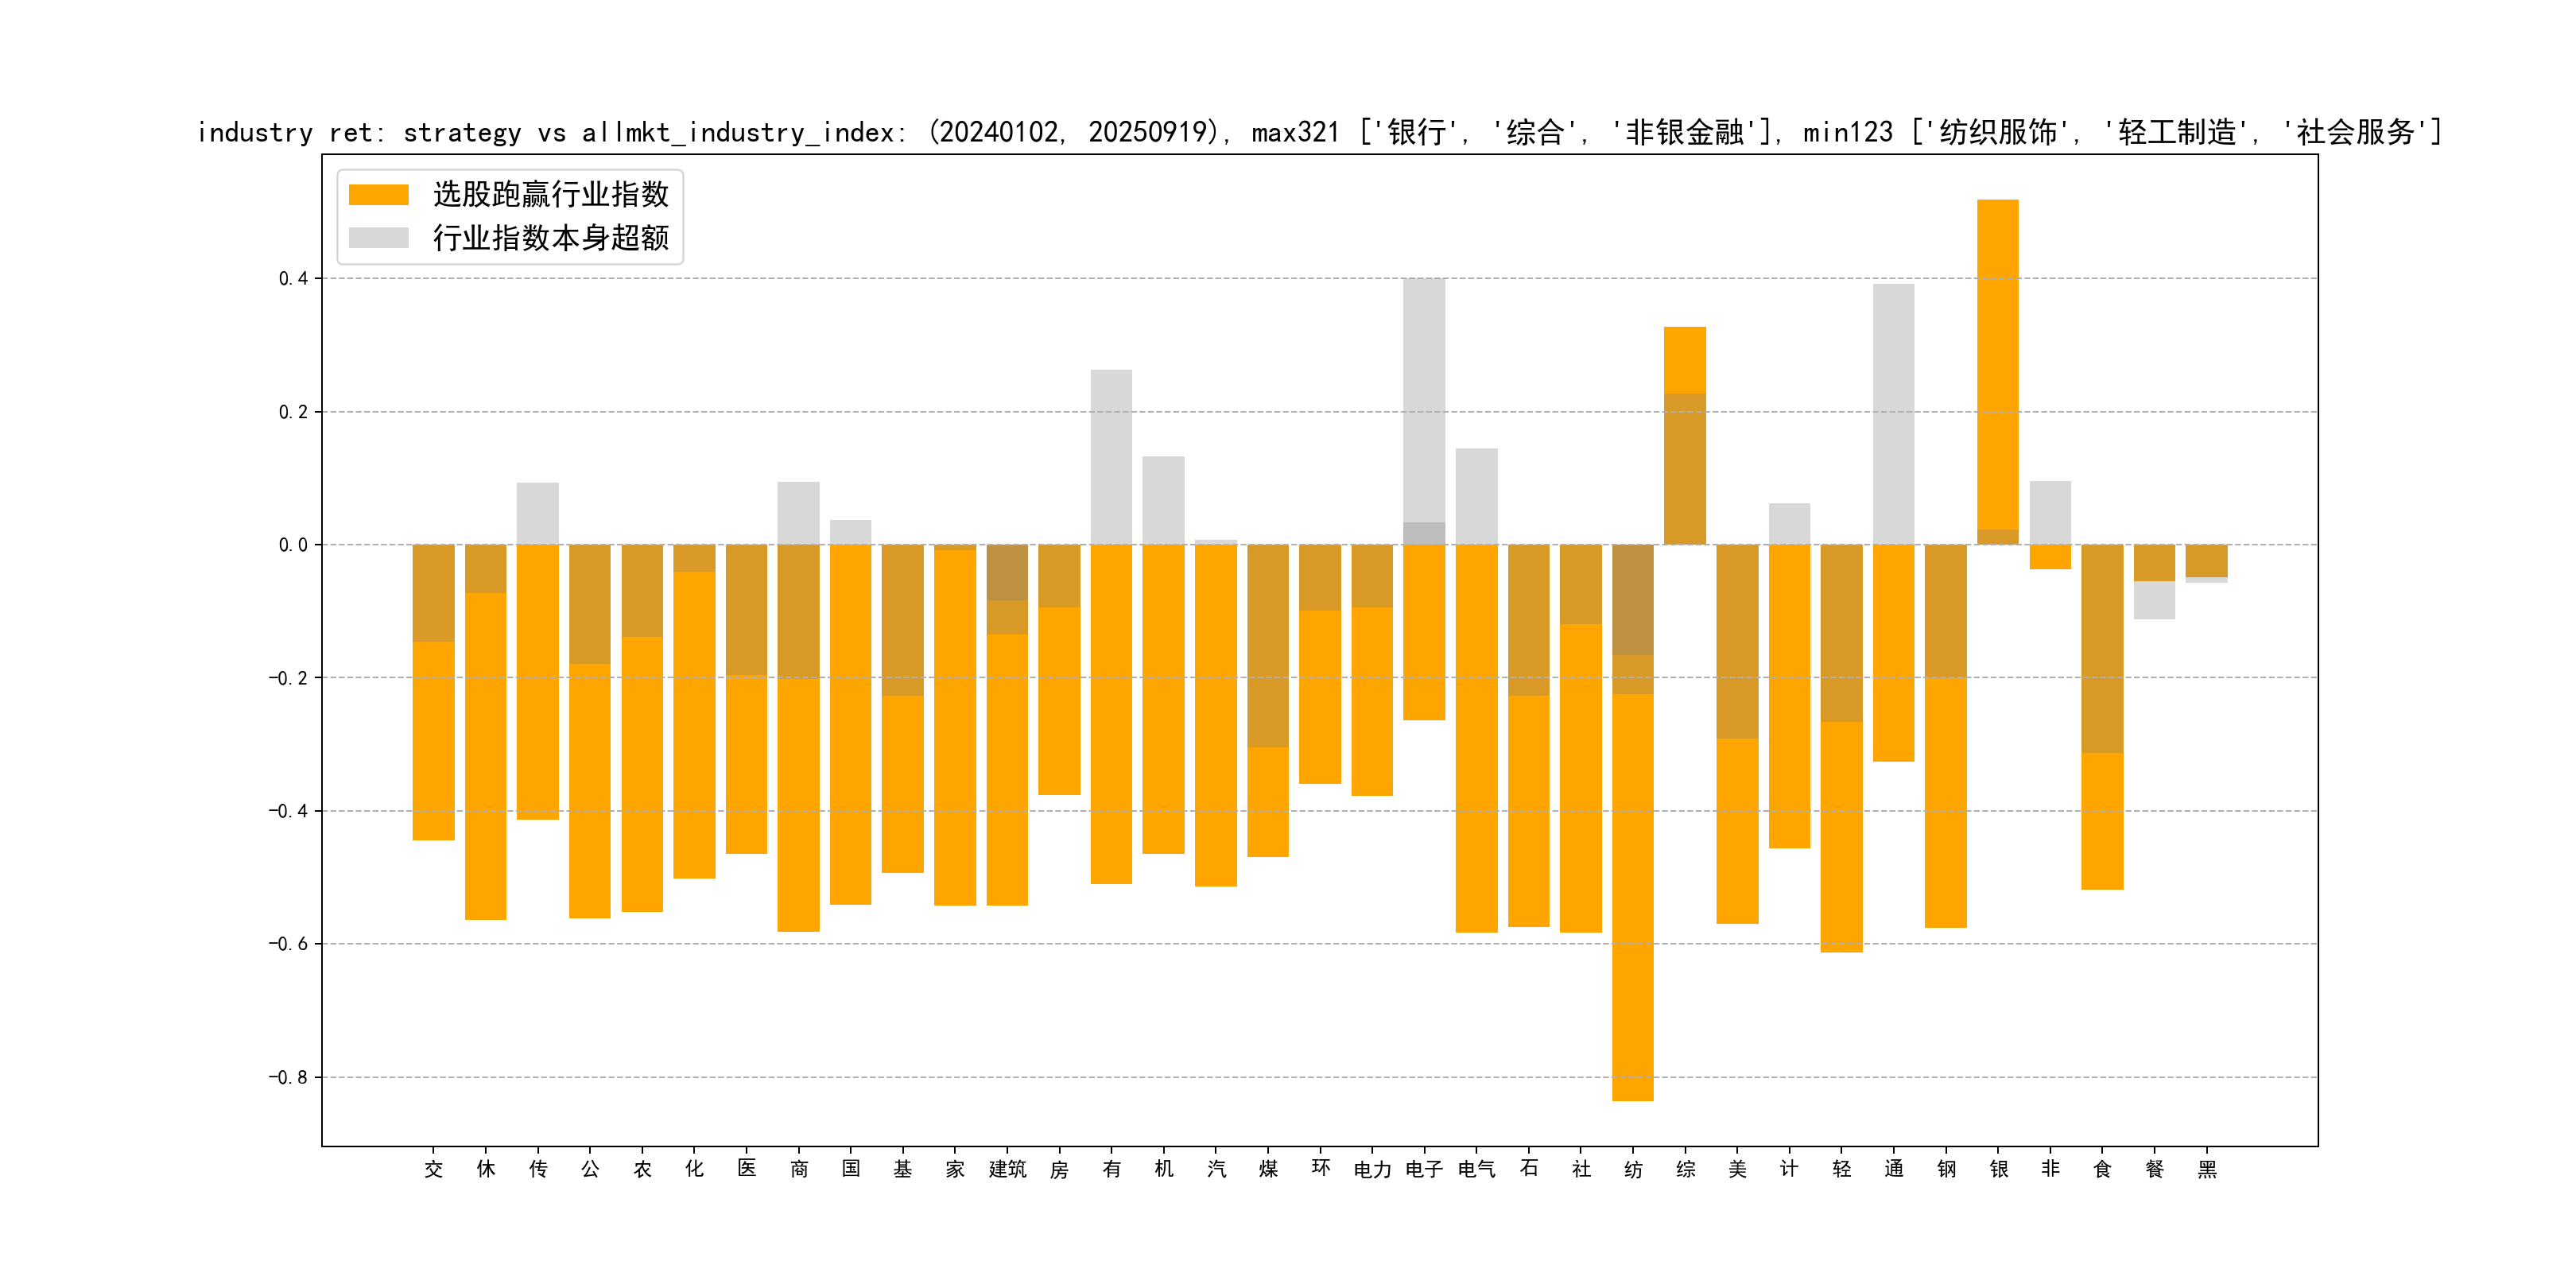Viewport: 2576px width, 1288px height.
Task: Click the chart title text
Action: coord(1318,132)
